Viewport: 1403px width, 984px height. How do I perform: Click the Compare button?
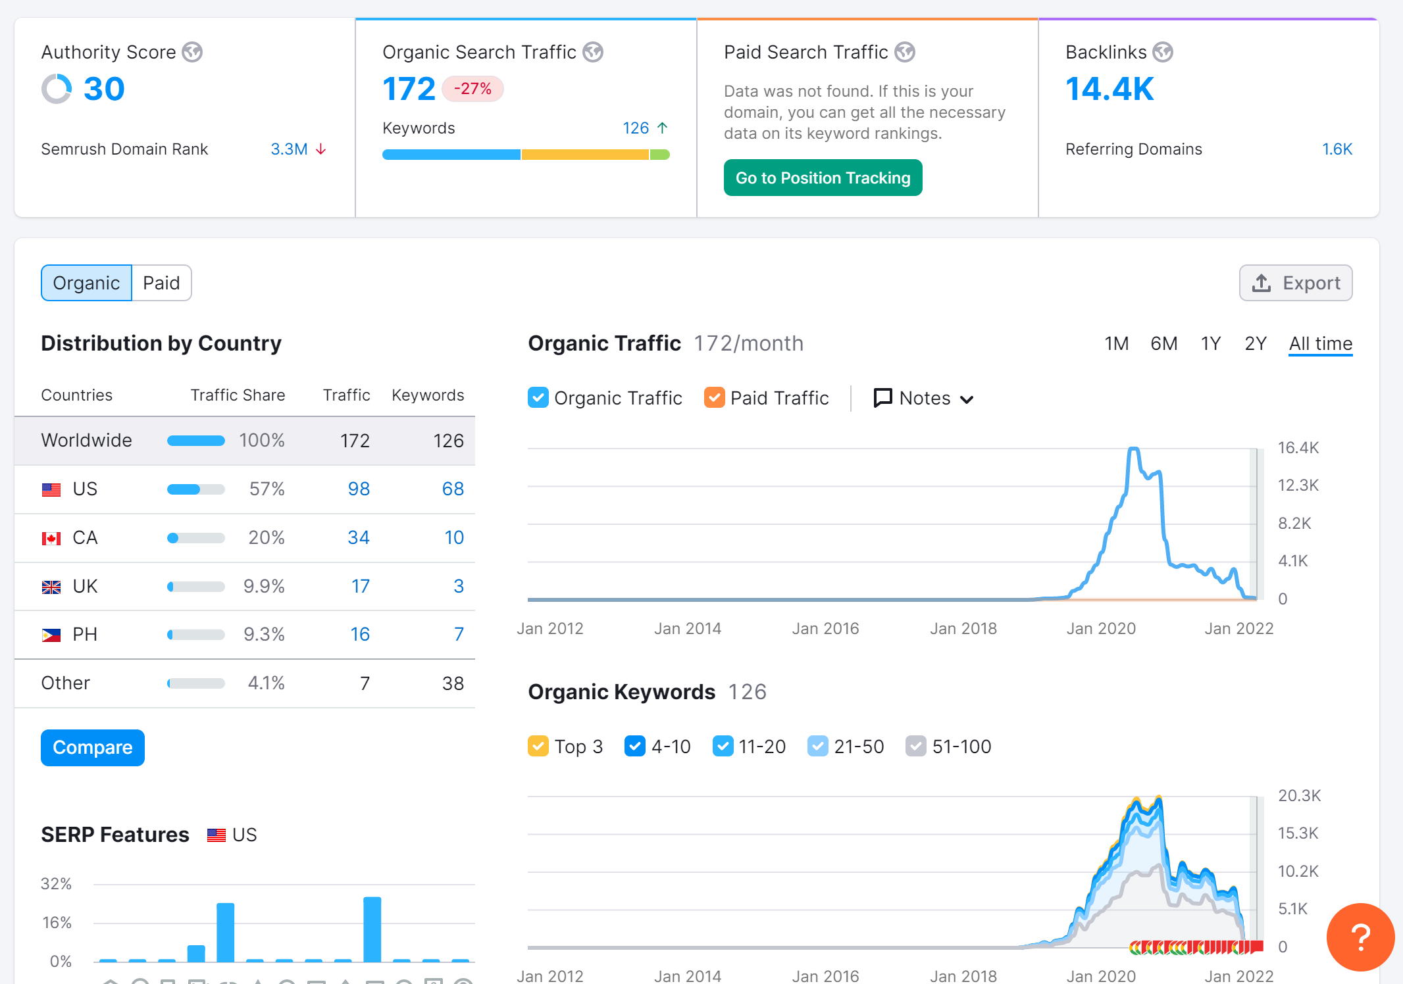pyautogui.click(x=93, y=747)
